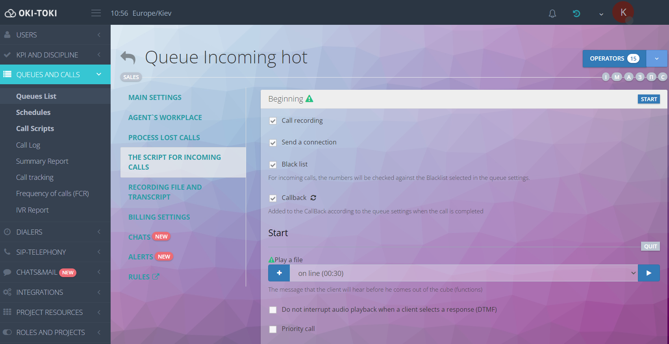The width and height of the screenshot is (669, 344).
Task: Click the plus button to add file
Action: tap(279, 273)
